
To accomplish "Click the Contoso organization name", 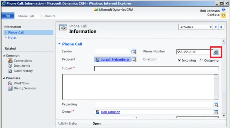I will pyautogui.click(x=213, y=15).
